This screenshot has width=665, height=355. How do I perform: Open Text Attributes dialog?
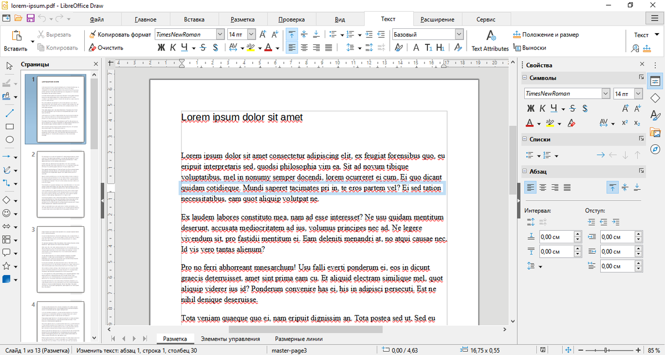click(x=490, y=41)
